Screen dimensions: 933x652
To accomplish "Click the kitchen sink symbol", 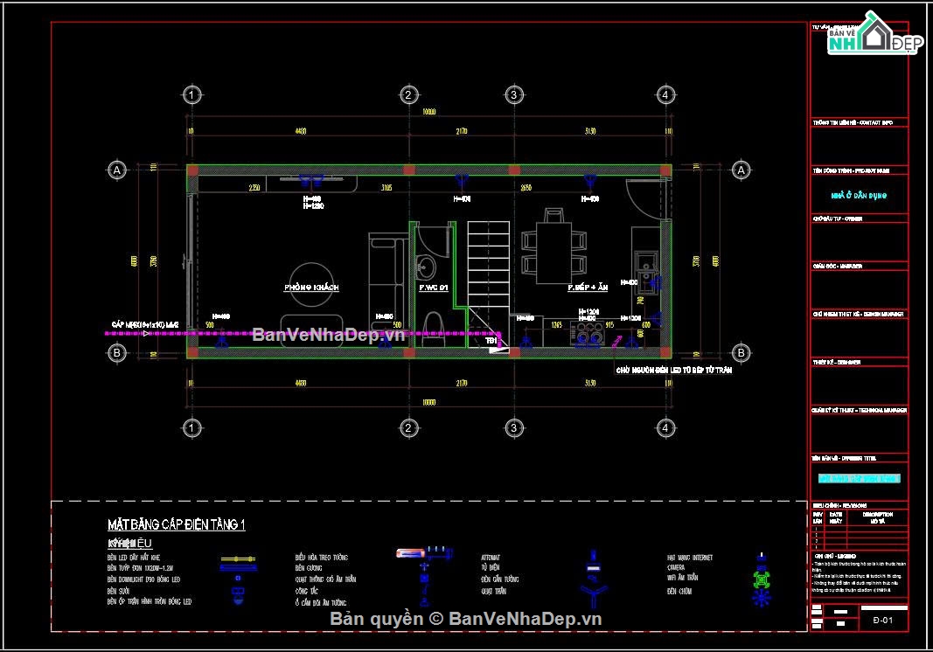I will (647, 262).
